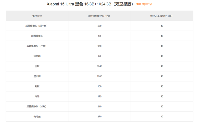
Task: Click labor price 40 in 显示屏 row
Action: tap(162, 76)
